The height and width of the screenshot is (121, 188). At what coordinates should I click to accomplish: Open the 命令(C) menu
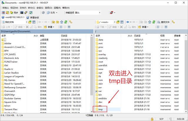[31, 8]
